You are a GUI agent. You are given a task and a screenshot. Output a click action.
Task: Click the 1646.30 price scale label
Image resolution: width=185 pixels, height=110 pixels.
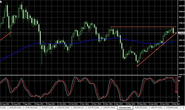181,46
